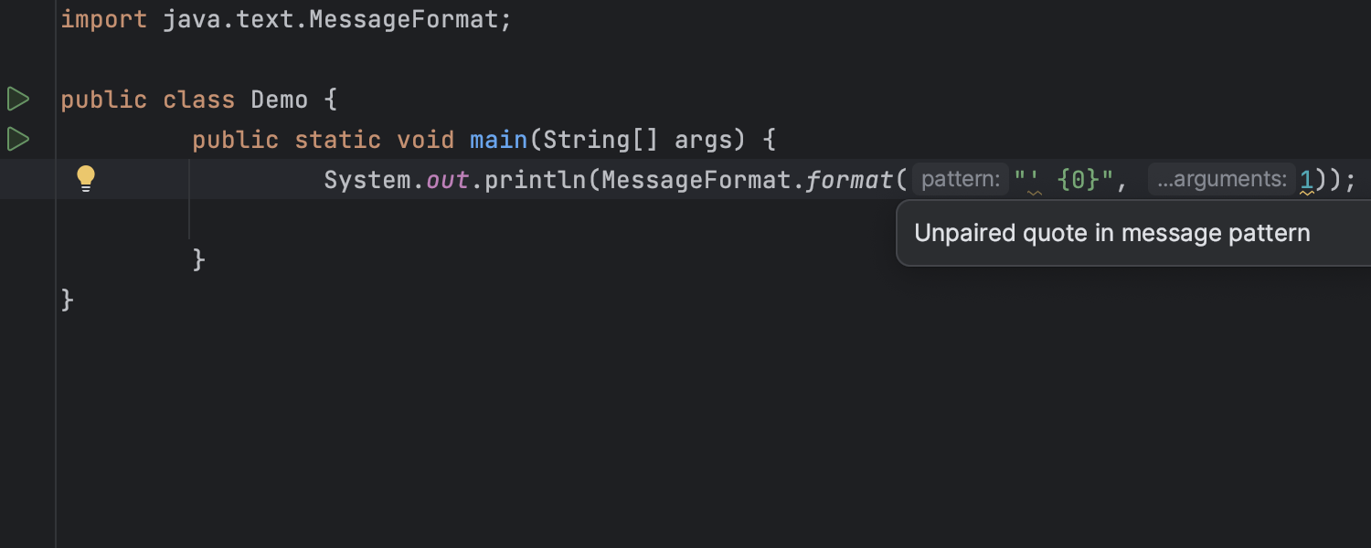This screenshot has width=1371, height=548.
Task: Click MessageFormat in the import statement
Action: click(403, 19)
